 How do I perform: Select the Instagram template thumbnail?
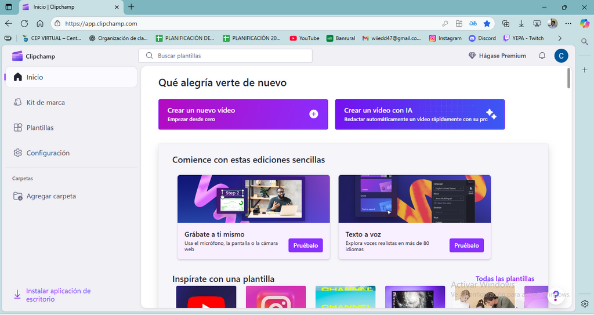[x=276, y=297]
